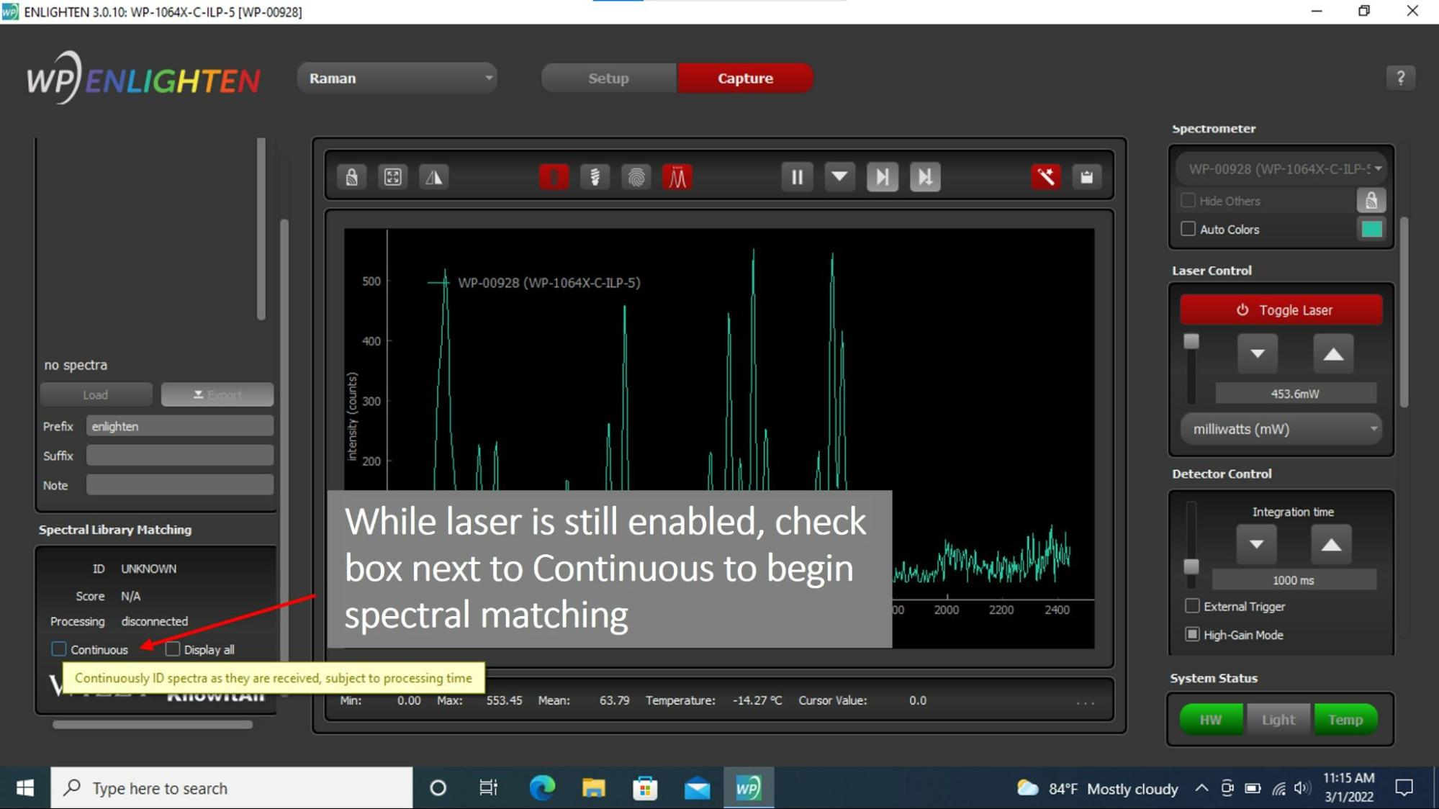1439x809 pixels.
Task: Click the clipboard copy icon
Action: [x=1086, y=177]
